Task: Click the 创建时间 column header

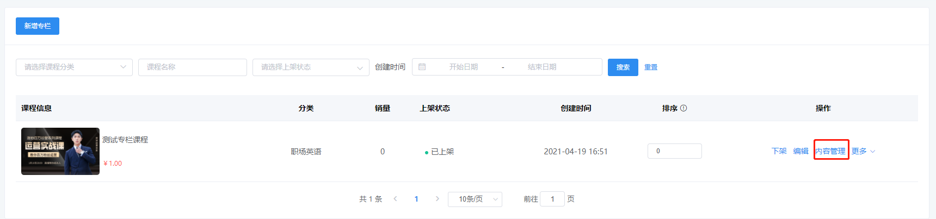Action: (576, 108)
